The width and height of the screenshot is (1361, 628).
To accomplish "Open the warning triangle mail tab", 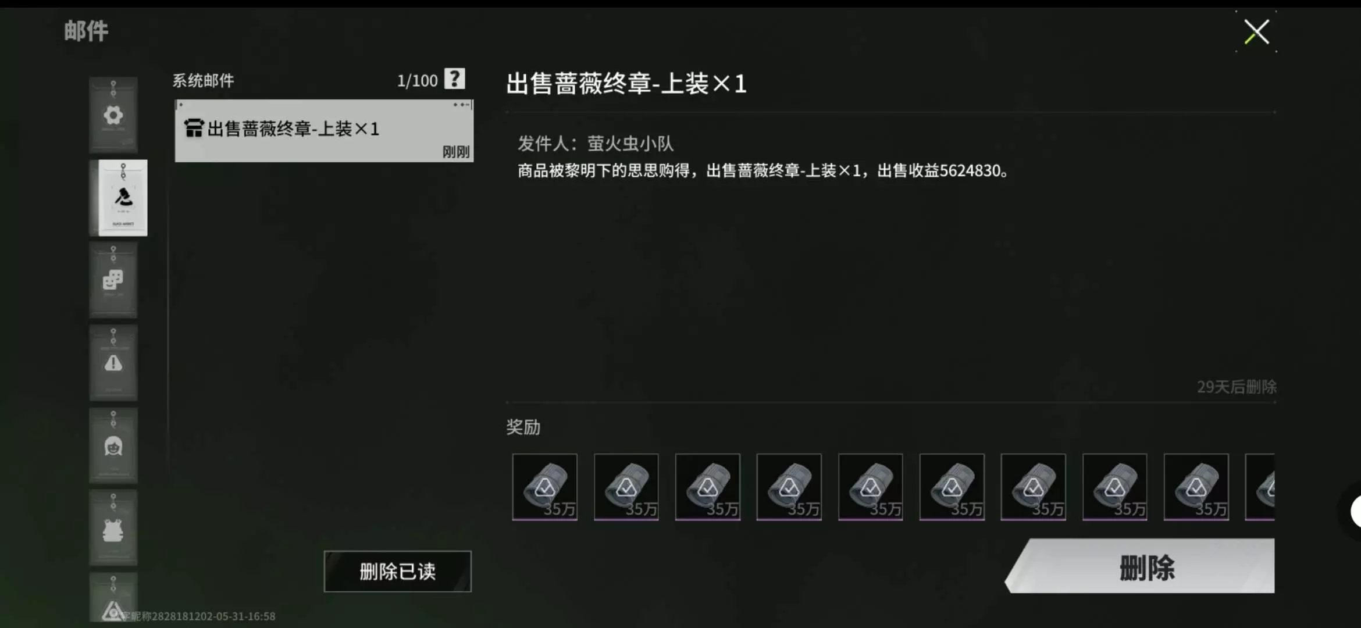I will pyautogui.click(x=113, y=363).
